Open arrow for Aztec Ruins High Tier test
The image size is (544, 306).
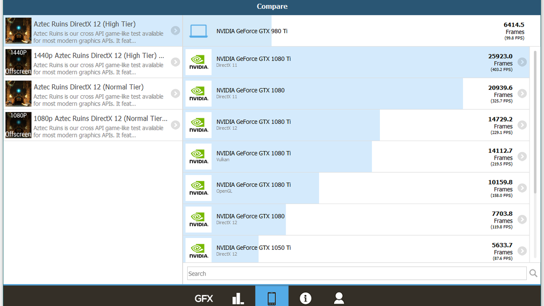[x=175, y=31]
